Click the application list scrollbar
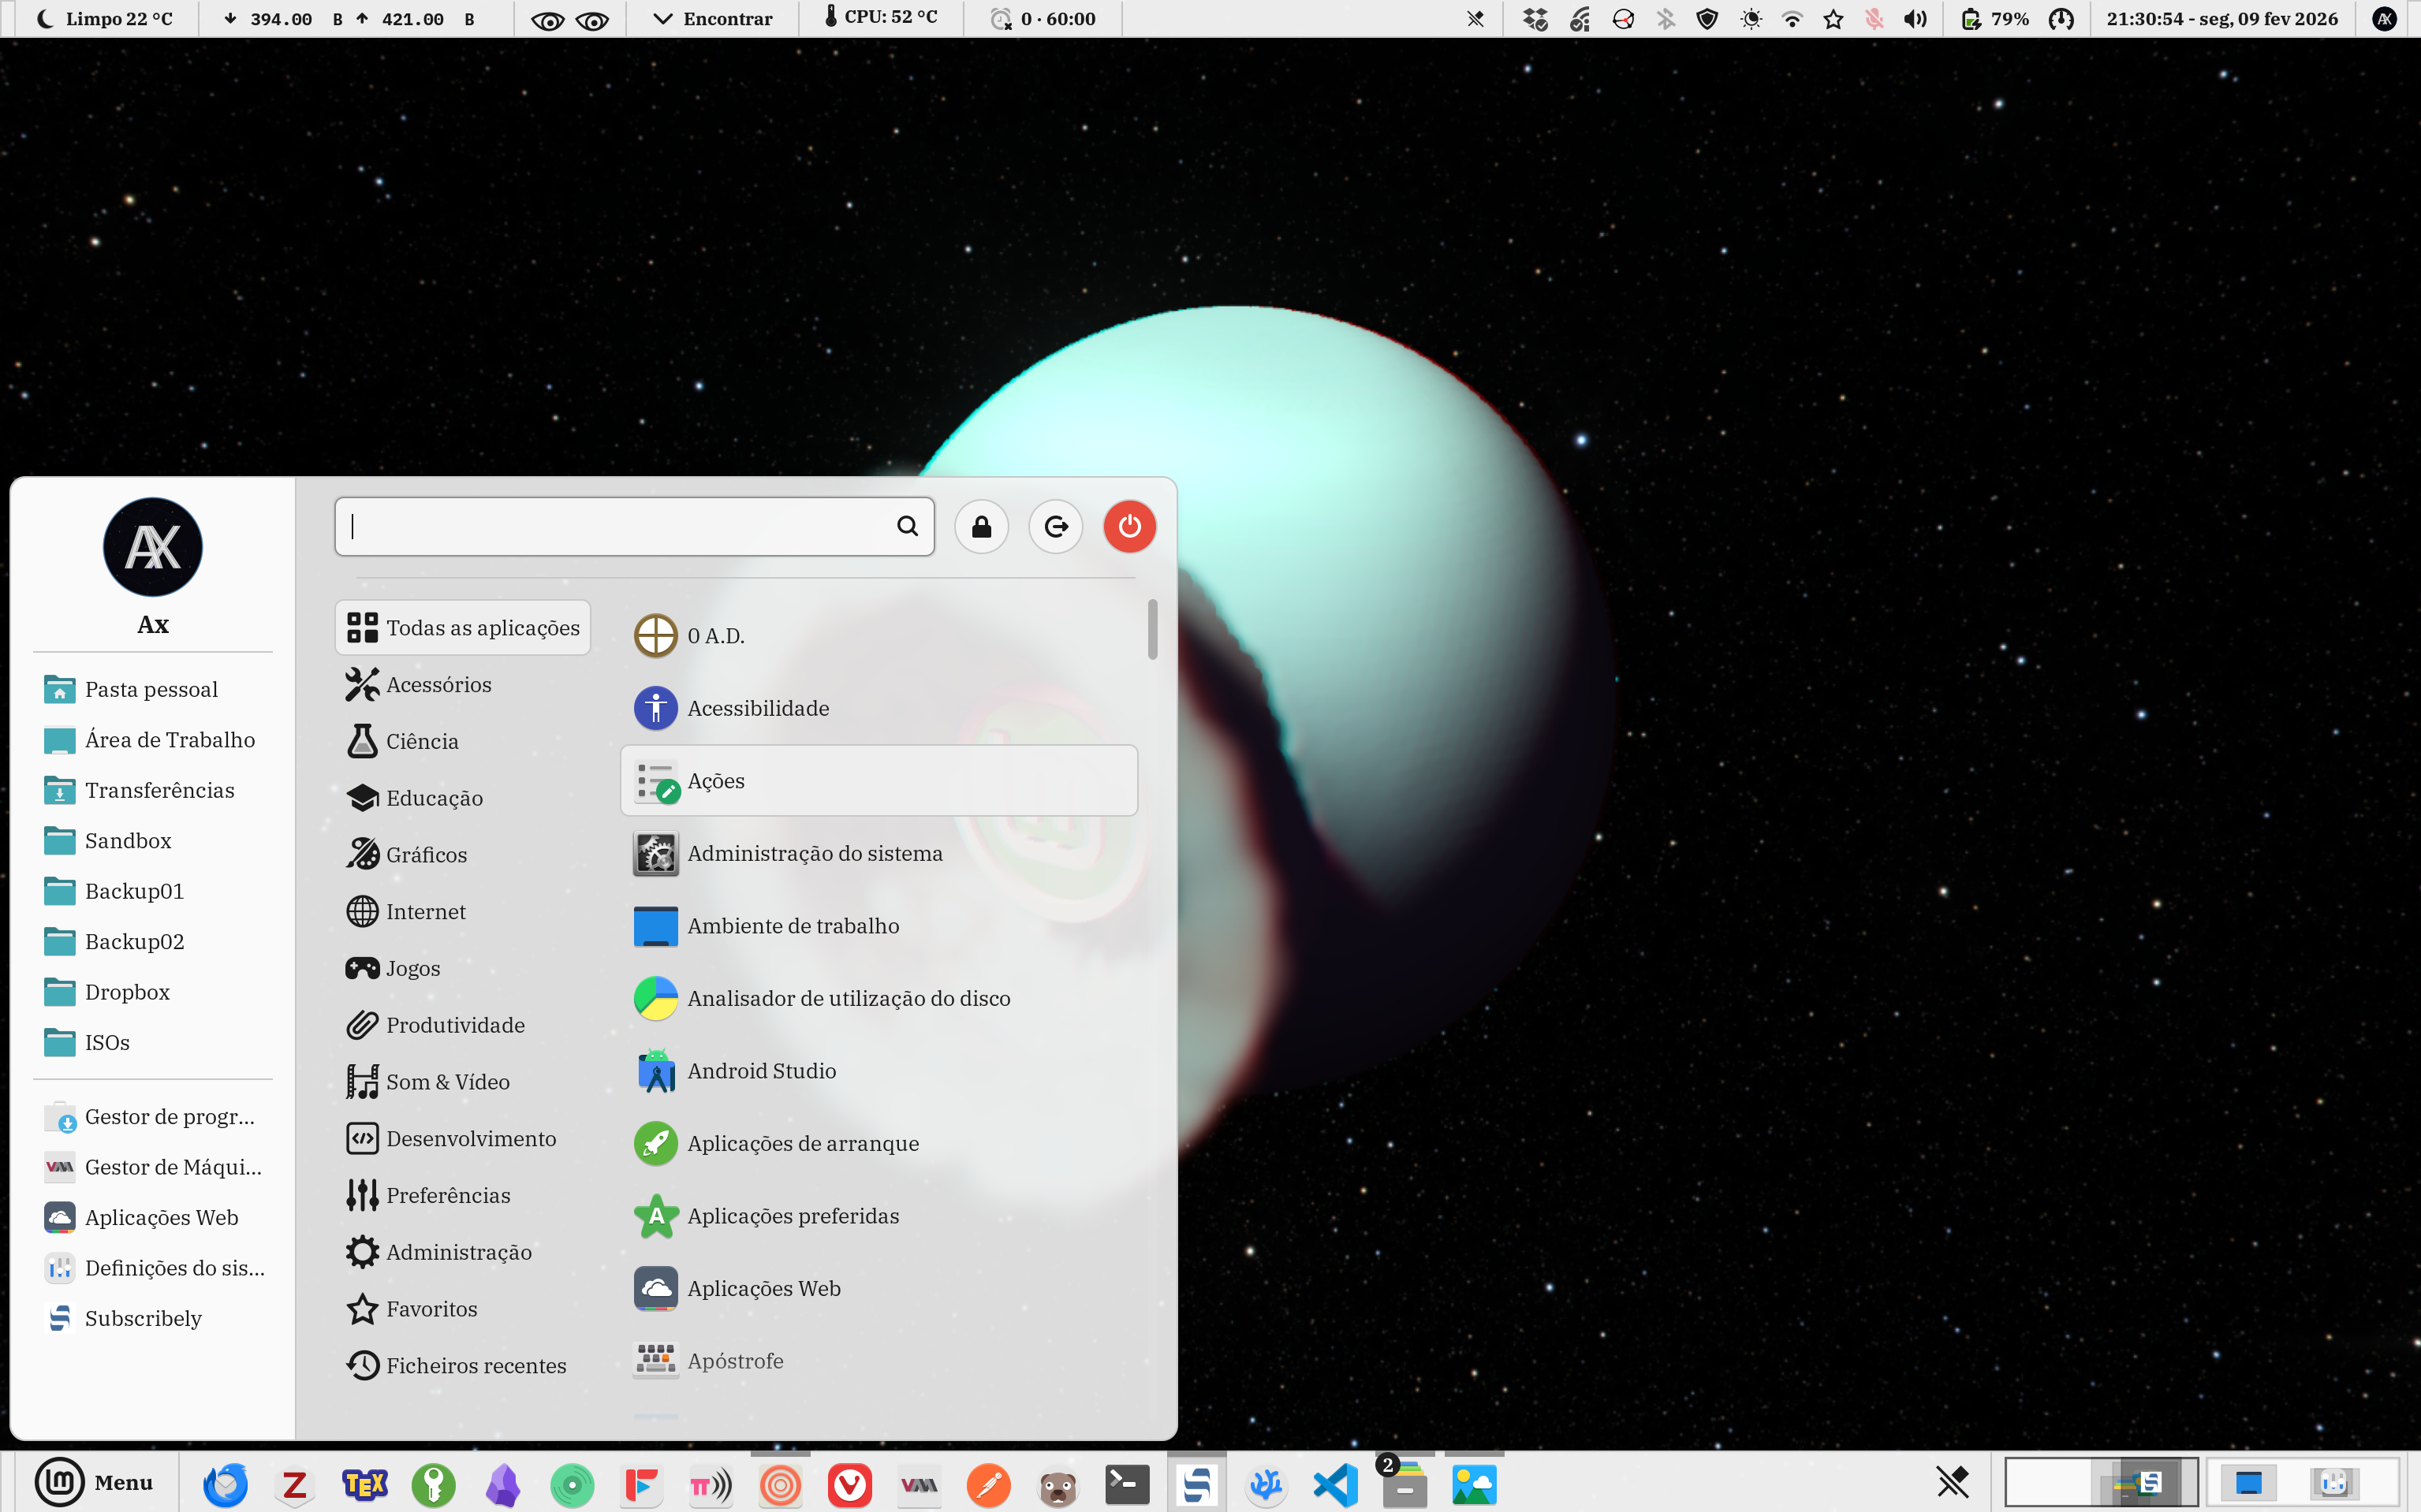The height and width of the screenshot is (1512, 2421). pyautogui.click(x=1152, y=630)
